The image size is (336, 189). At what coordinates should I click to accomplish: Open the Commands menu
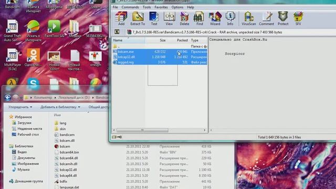tap(130, 7)
